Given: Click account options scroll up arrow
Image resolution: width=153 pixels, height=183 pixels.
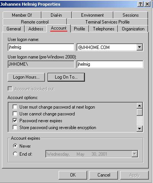Looking at the screenshot, I should (x=140, y=106).
